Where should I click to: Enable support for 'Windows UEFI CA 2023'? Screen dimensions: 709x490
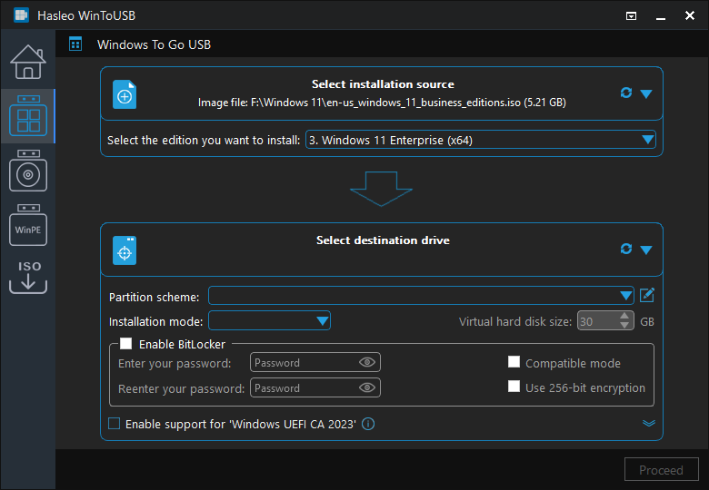tap(114, 424)
